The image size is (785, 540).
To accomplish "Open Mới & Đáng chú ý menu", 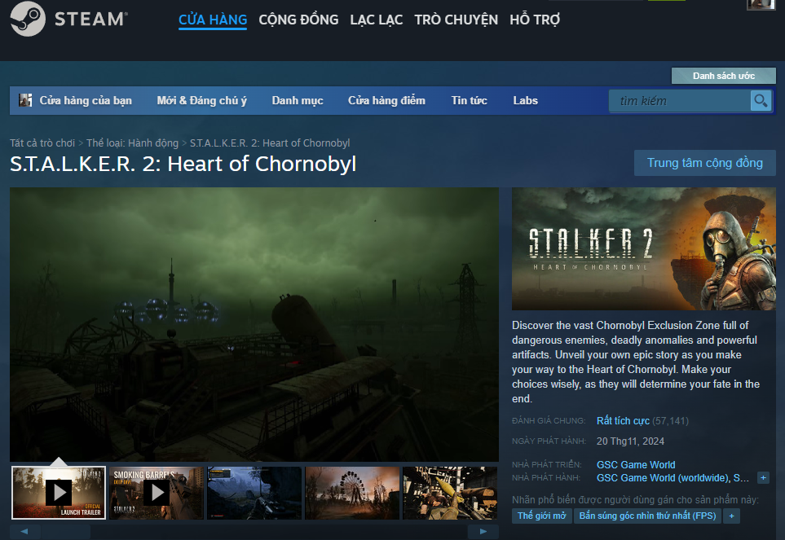I will [x=202, y=100].
